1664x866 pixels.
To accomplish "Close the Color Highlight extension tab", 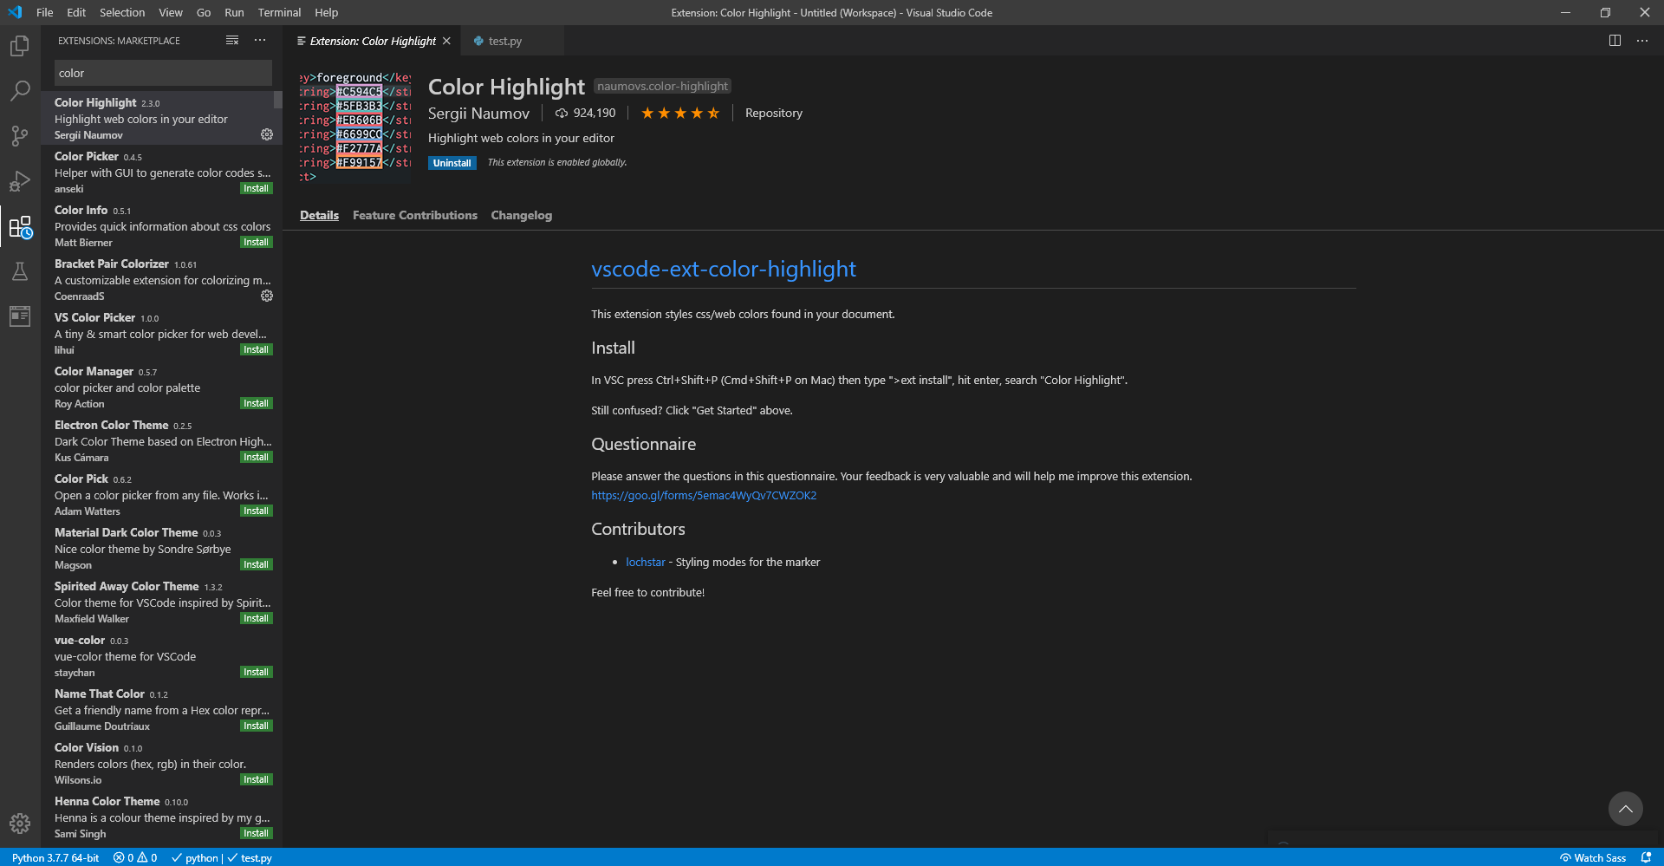I will [446, 41].
